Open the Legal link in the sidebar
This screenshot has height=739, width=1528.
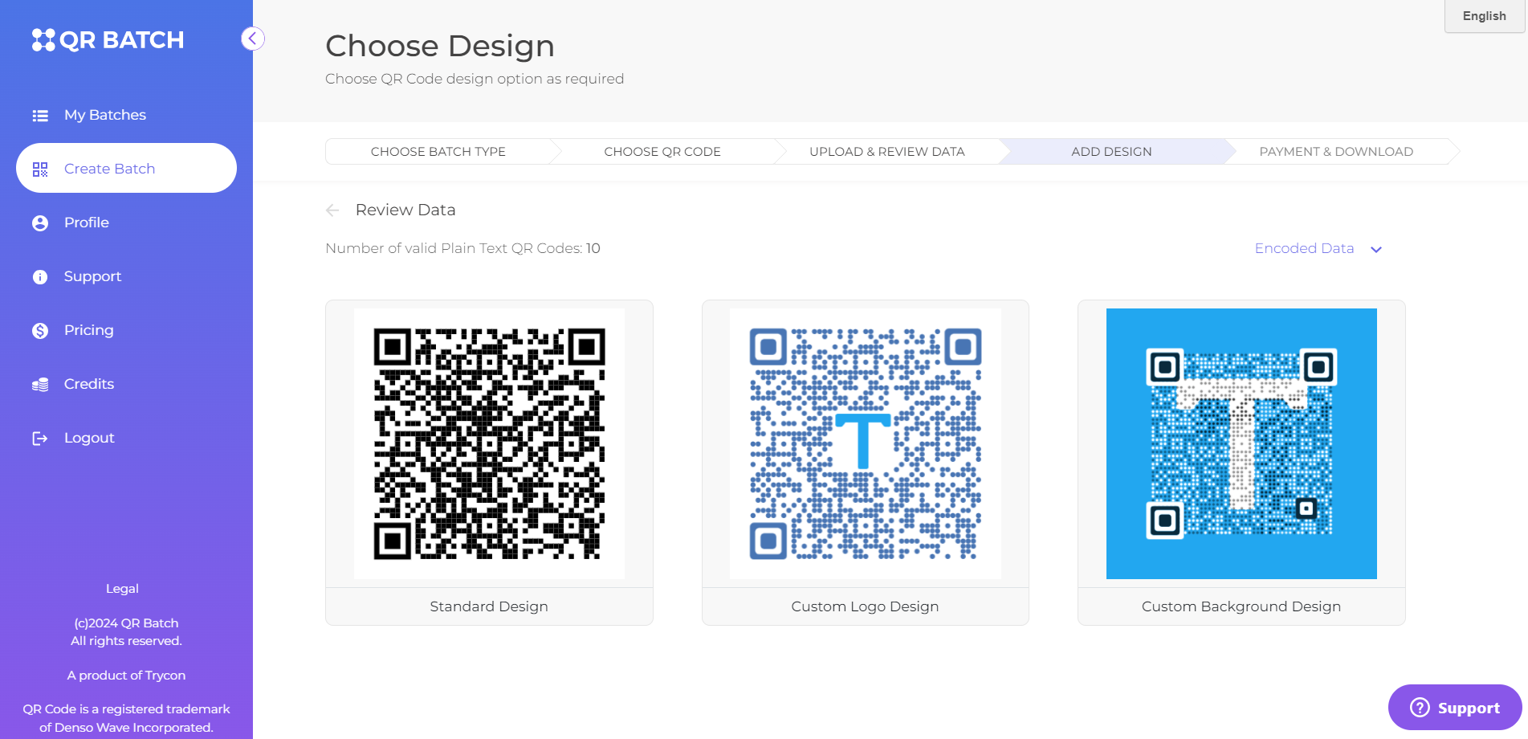(x=122, y=588)
